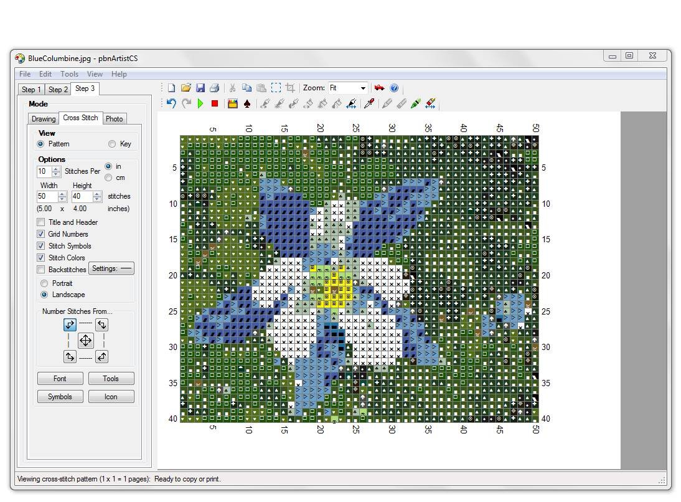
Task: Select the black spade symbol tool
Action: tap(247, 103)
